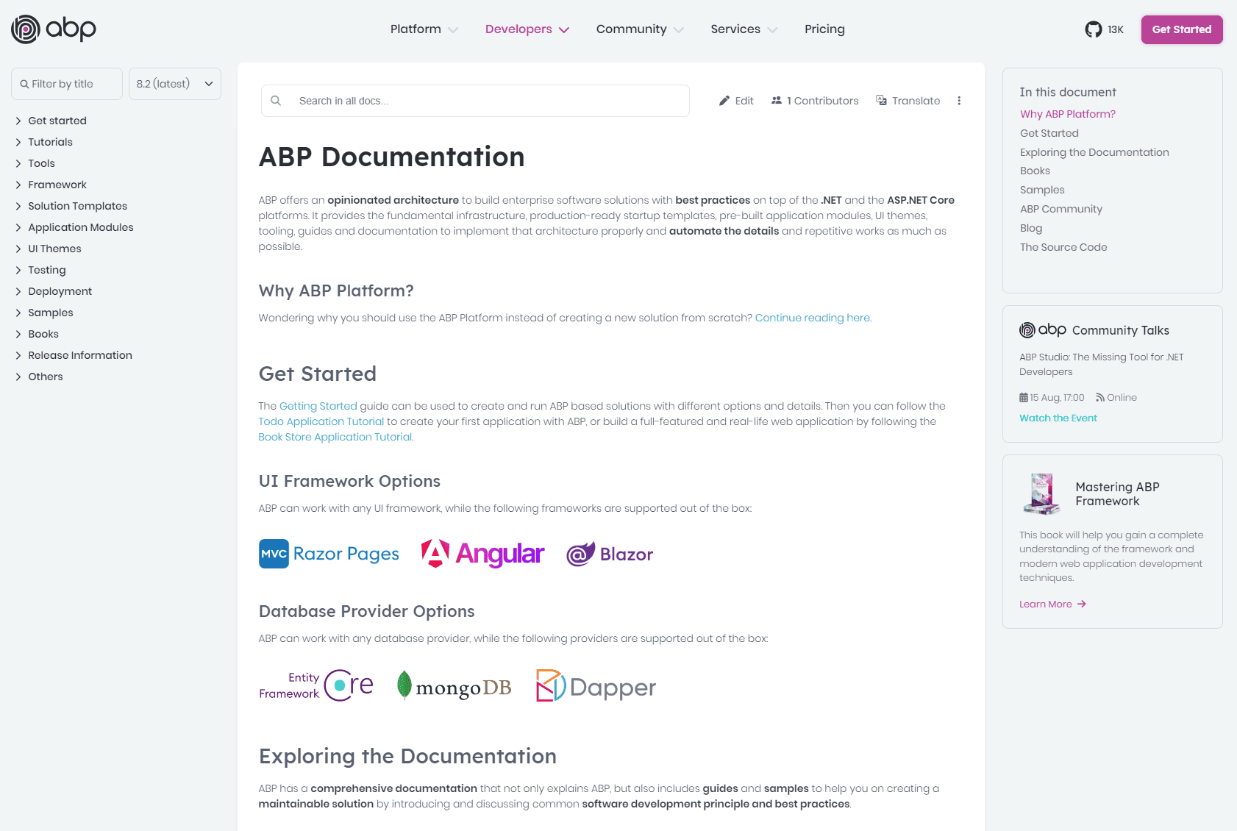The height and width of the screenshot is (831, 1237).
Task: Expand UI Themes in sidebar
Action: (18, 249)
